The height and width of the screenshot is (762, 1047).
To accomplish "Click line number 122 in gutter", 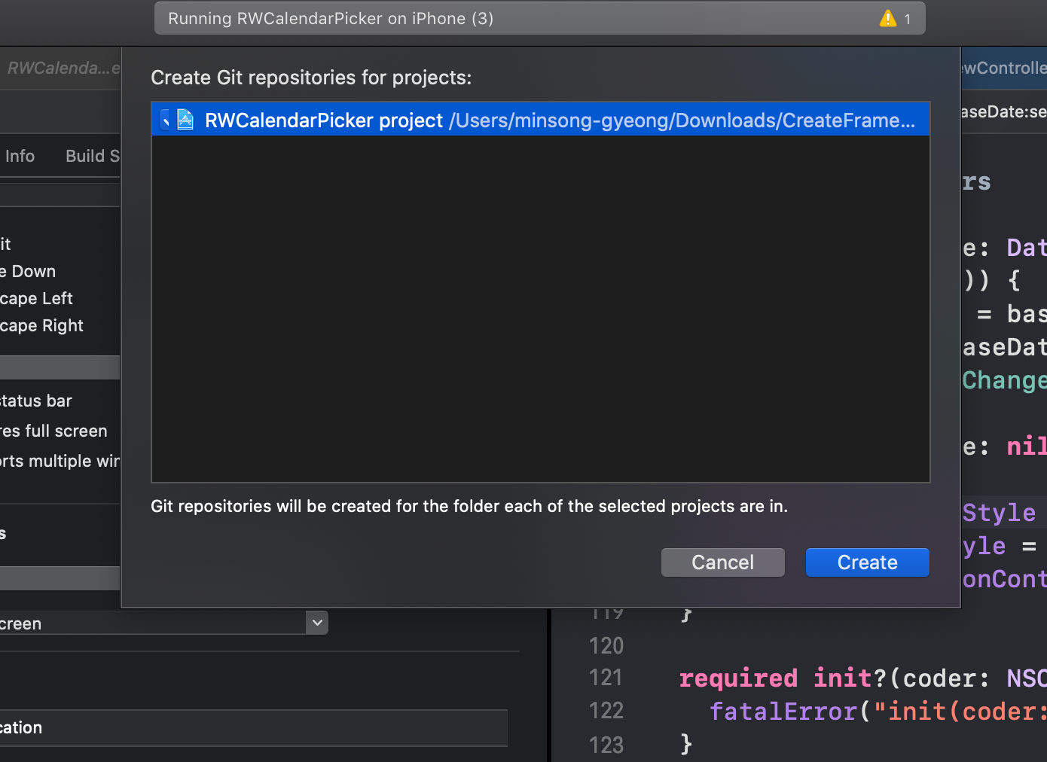I will click(606, 711).
